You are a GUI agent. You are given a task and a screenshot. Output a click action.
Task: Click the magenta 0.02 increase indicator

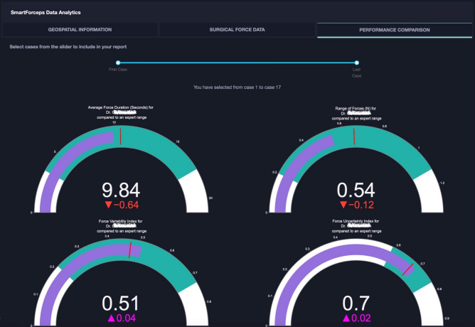(x=354, y=319)
